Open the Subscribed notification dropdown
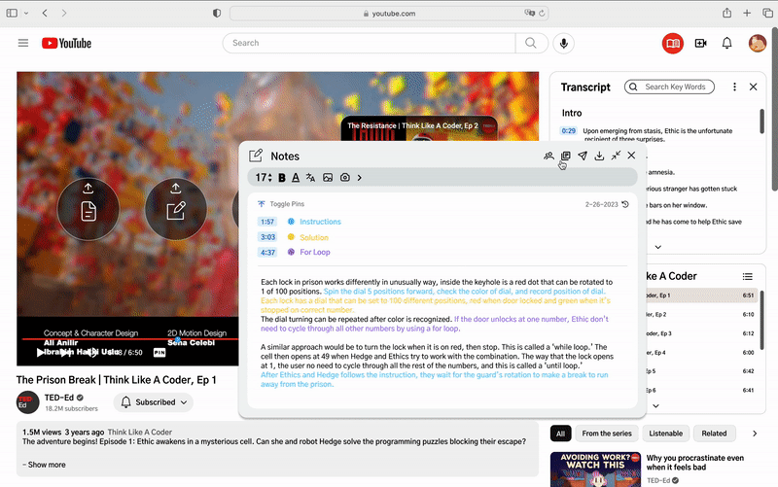Screen dimensions: 778x487 (154, 402)
